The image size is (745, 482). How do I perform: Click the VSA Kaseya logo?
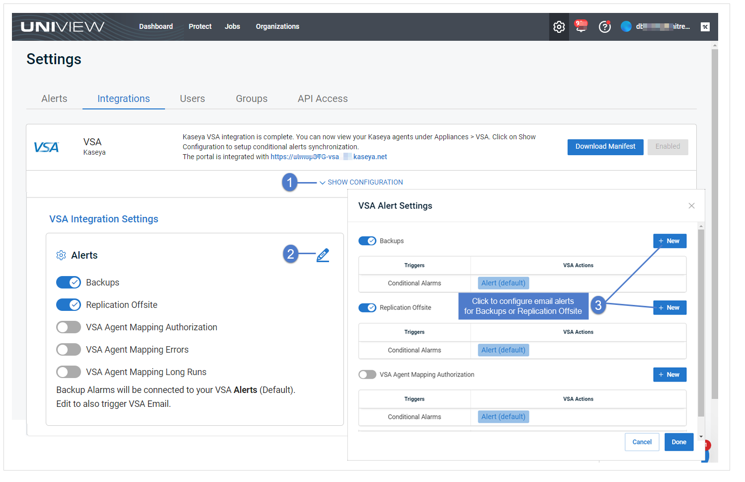pyautogui.click(x=46, y=147)
